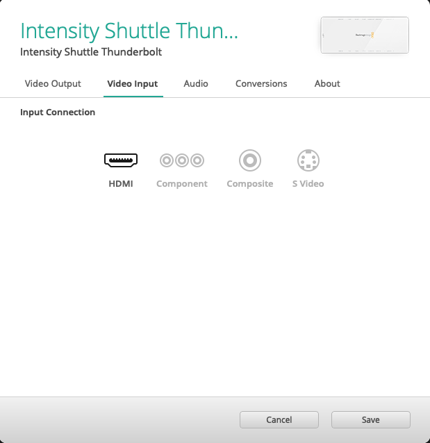Show the About tab
The height and width of the screenshot is (443, 430).
(x=327, y=83)
